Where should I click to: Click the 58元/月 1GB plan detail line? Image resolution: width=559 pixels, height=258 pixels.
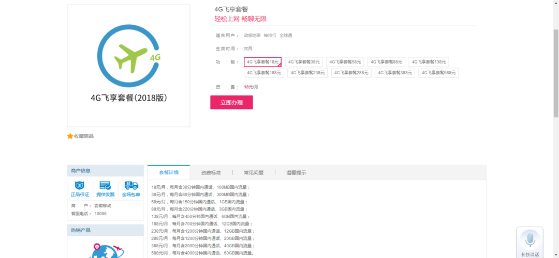[199, 201]
